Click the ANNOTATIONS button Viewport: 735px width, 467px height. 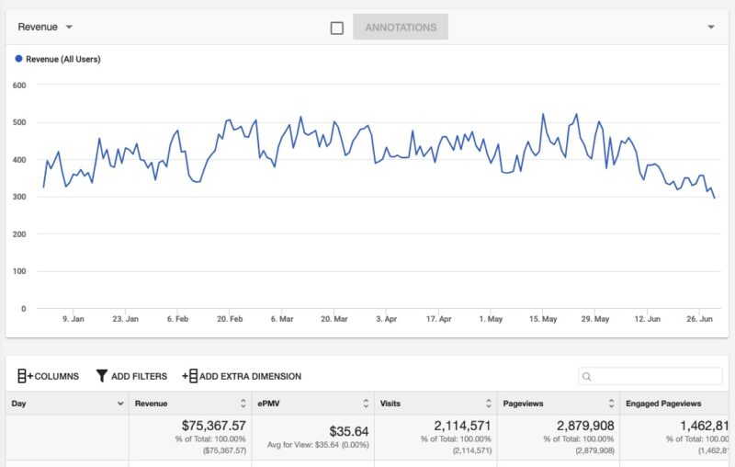tap(401, 28)
